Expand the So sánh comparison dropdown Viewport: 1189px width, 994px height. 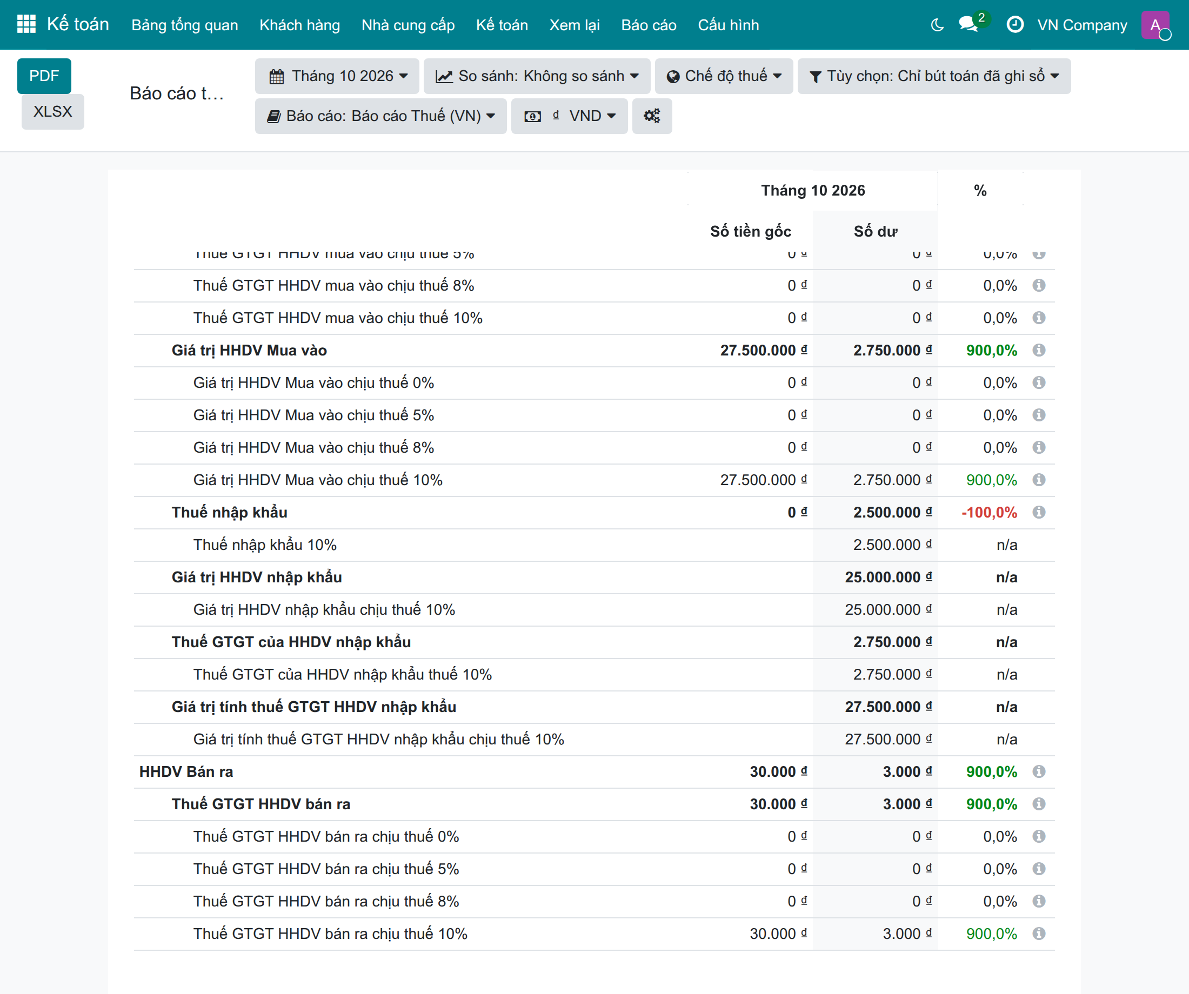(x=537, y=76)
